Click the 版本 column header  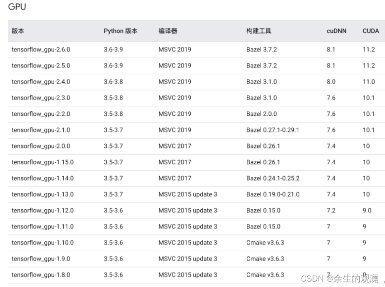(18, 31)
